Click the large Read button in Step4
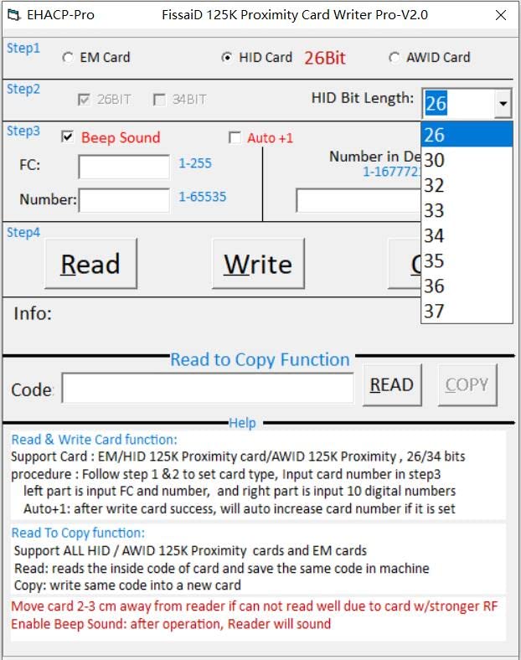This screenshot has height=660, width=521. pos(90,264)
